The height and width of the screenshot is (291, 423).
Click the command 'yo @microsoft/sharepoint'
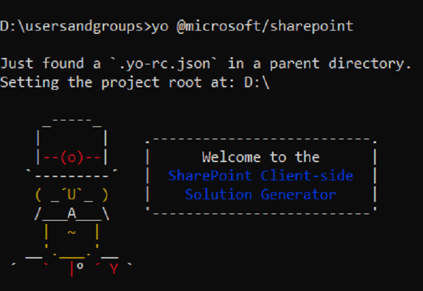pyautogui.click(x=252, y=27)
